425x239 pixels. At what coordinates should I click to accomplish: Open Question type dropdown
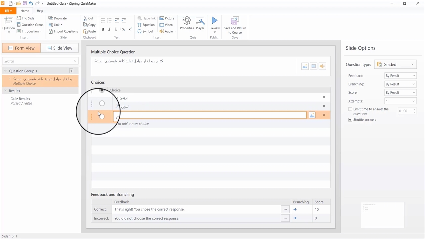(395, 65)
